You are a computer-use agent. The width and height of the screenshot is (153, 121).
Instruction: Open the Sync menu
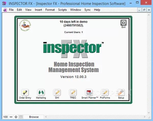coord(87,10)
